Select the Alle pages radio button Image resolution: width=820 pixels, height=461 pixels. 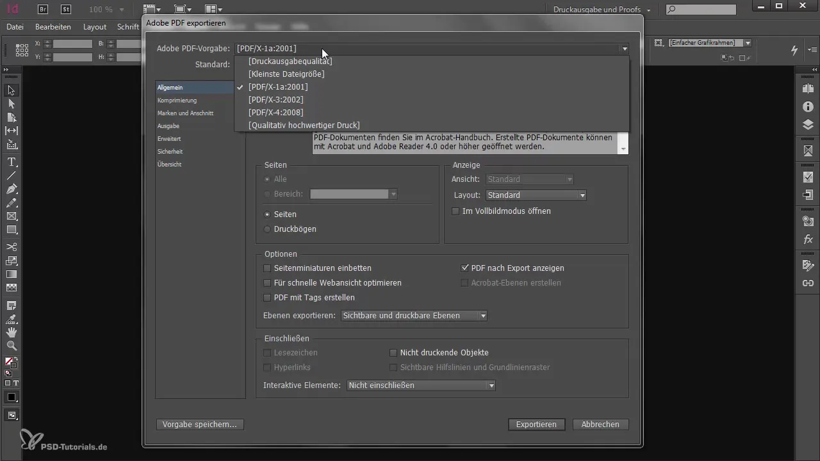268,179
